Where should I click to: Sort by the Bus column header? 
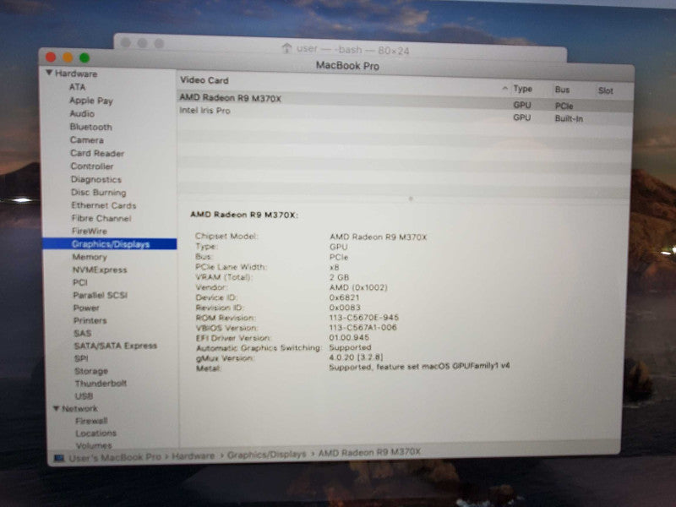click(x=562, y=90)
